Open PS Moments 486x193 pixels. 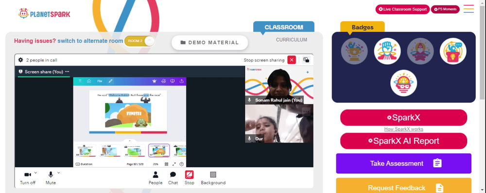coord(445,9)
